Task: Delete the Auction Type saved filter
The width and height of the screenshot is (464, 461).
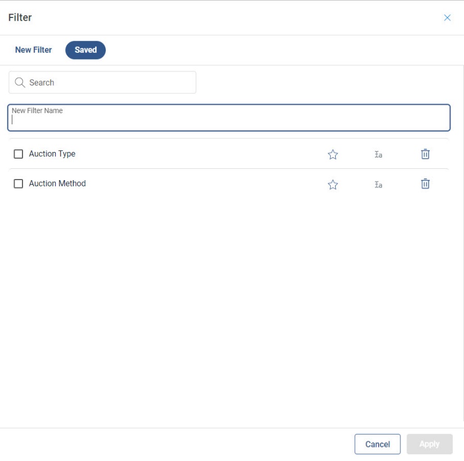Action: pos(425,154)
